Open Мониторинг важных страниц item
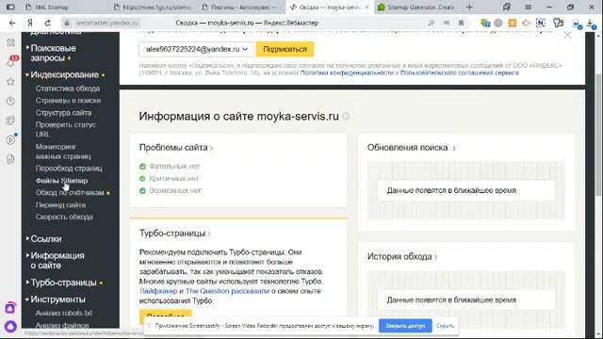The height and width of the screenshot is (339, 603). coord(63,152)
